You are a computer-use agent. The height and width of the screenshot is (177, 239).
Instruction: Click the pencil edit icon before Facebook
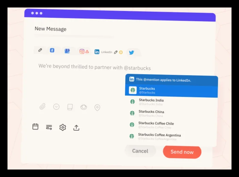point(40,50)
